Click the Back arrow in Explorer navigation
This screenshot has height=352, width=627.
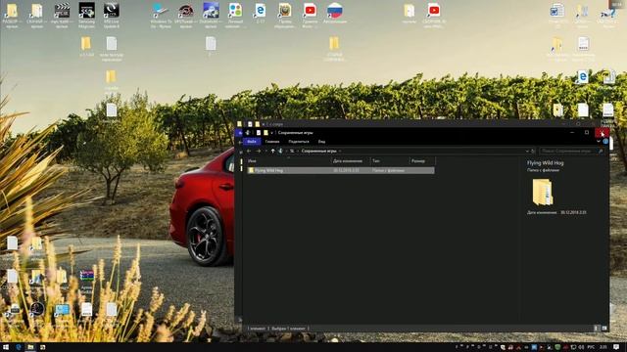[249, 151]
